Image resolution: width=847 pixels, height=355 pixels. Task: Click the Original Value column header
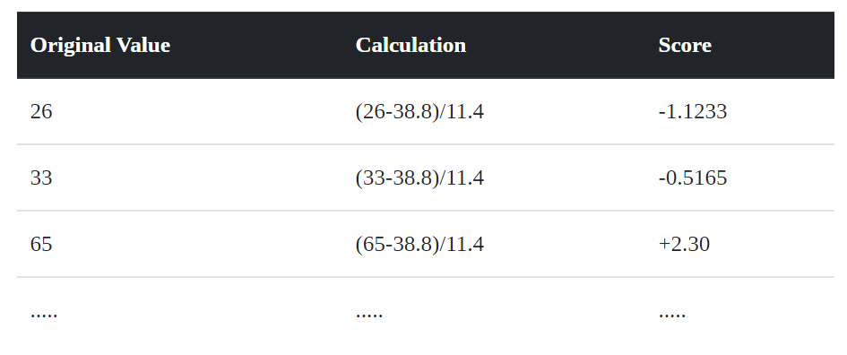click(x=99, y=45)
